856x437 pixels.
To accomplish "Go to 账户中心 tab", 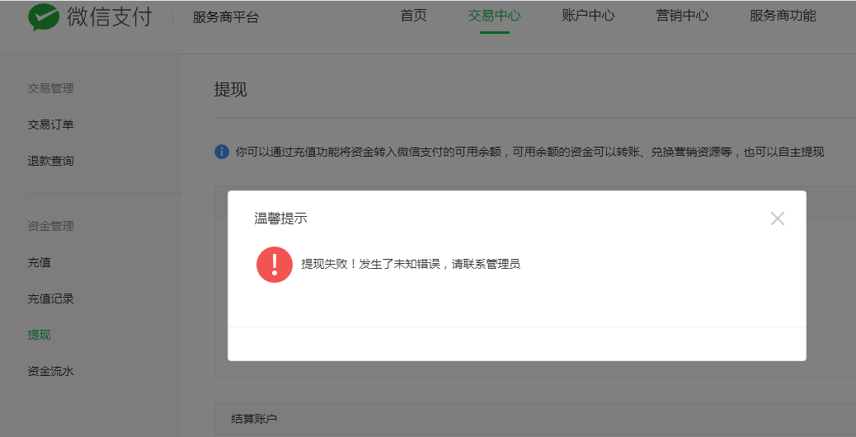I will pos(588,16).
